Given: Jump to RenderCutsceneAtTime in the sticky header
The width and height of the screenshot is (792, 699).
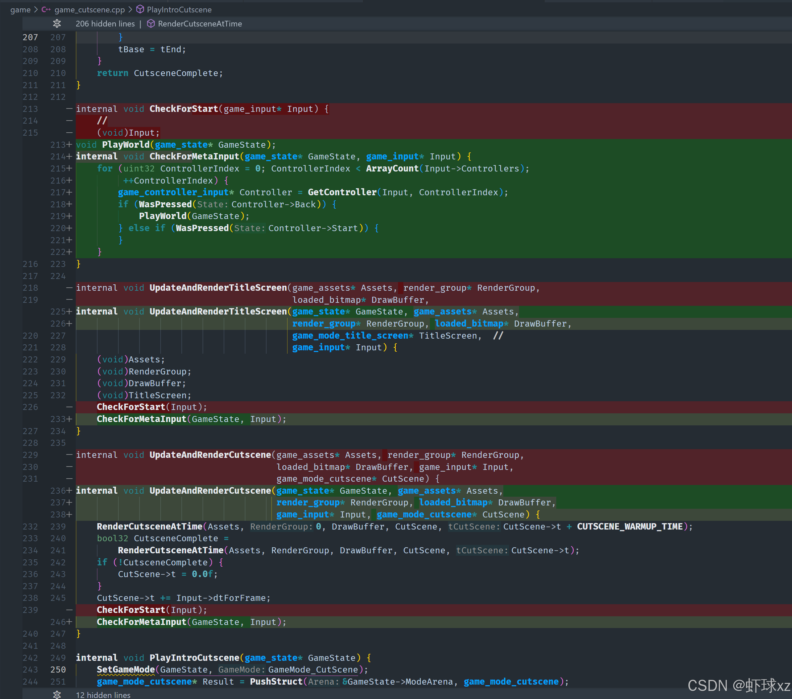Looking at the screenshot, I should [200, 23].
